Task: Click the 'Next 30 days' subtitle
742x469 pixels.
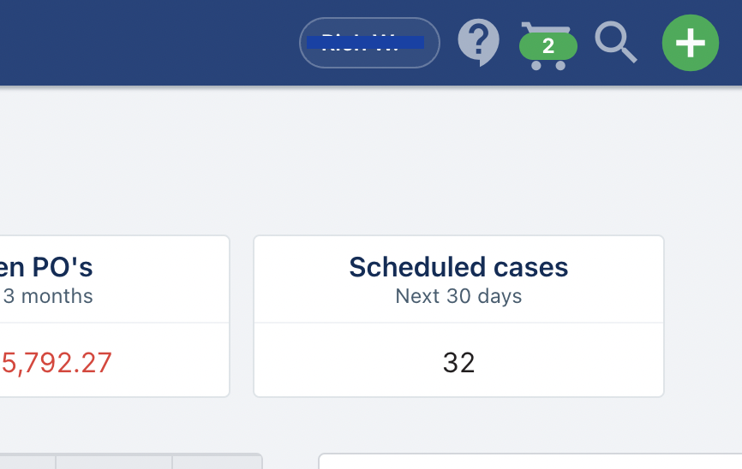Action: click(x=458, y=296)
